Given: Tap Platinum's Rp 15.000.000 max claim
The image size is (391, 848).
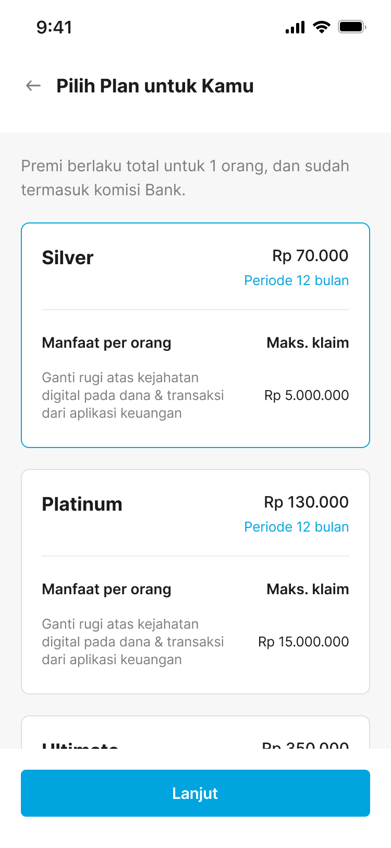Looking at the screenshot, I should click(x=303, y=642).
